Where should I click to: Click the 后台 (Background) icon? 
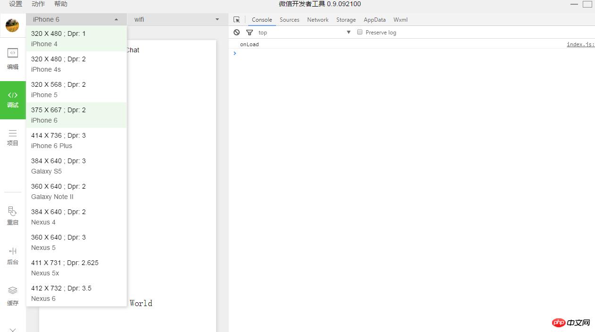pyautogui.click(x=13, y=256)
